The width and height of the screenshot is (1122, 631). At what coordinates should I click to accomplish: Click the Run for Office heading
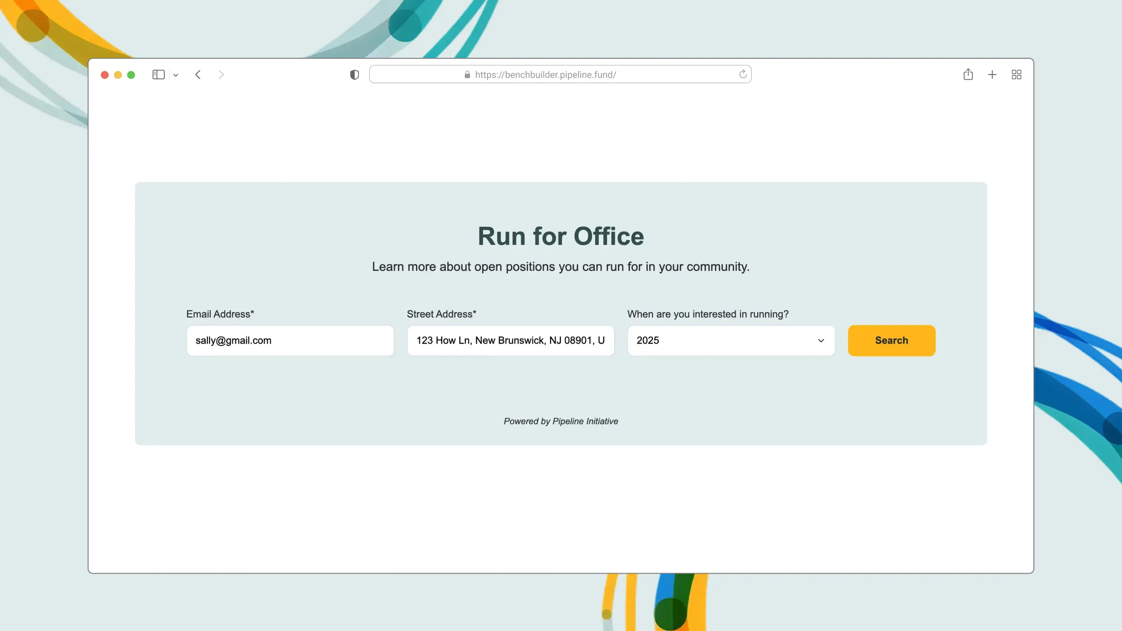point(561,236)
